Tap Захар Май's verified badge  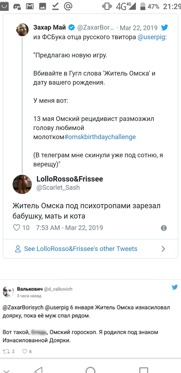(x=71, y=28)
